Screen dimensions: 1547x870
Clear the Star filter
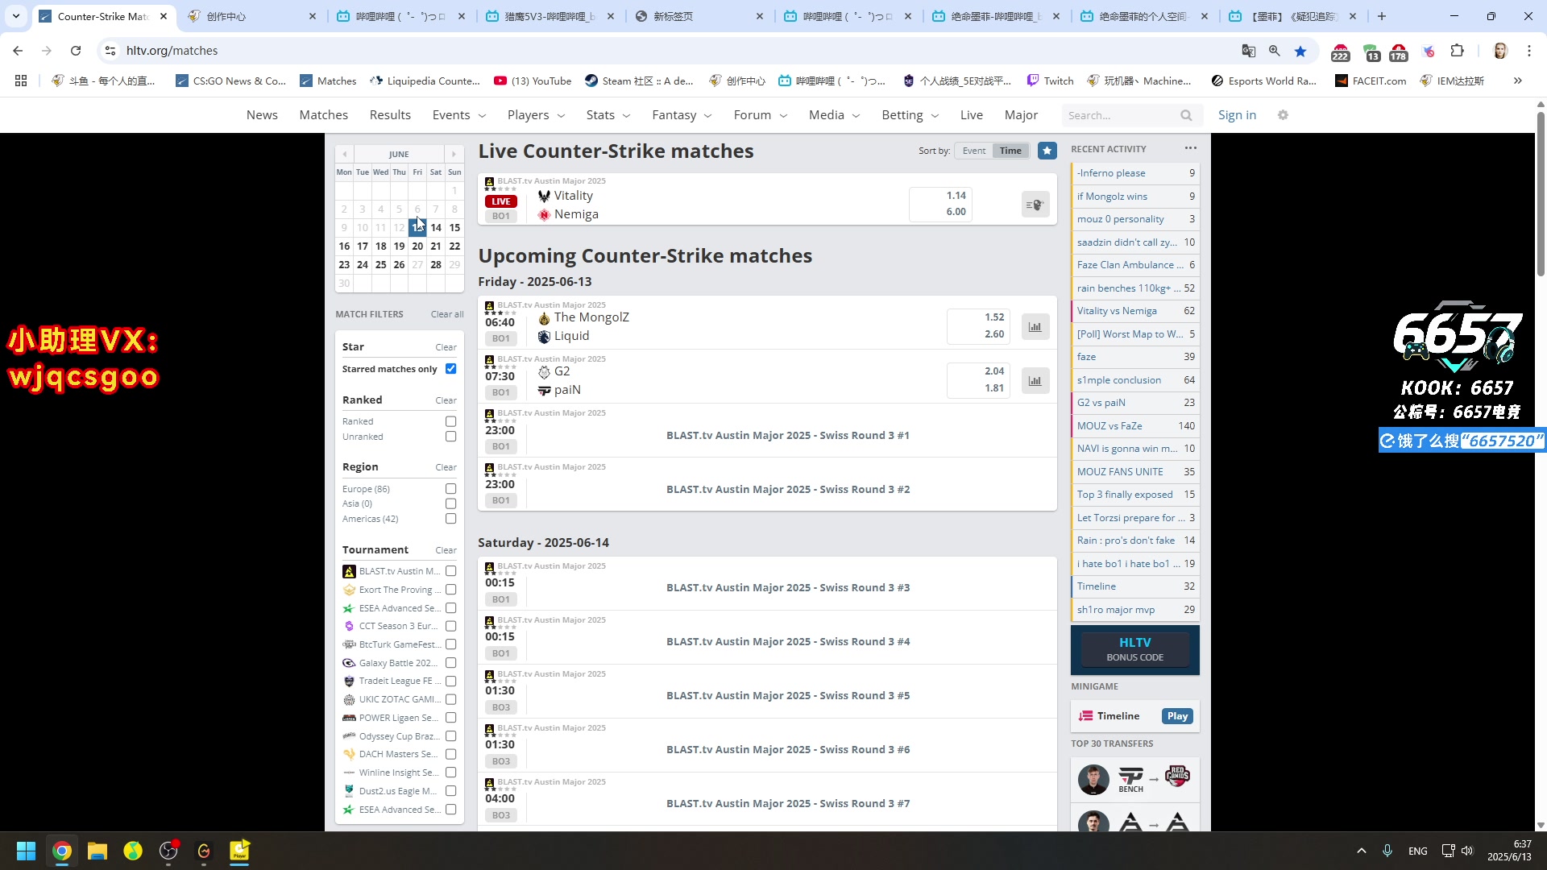pos(446,347)
